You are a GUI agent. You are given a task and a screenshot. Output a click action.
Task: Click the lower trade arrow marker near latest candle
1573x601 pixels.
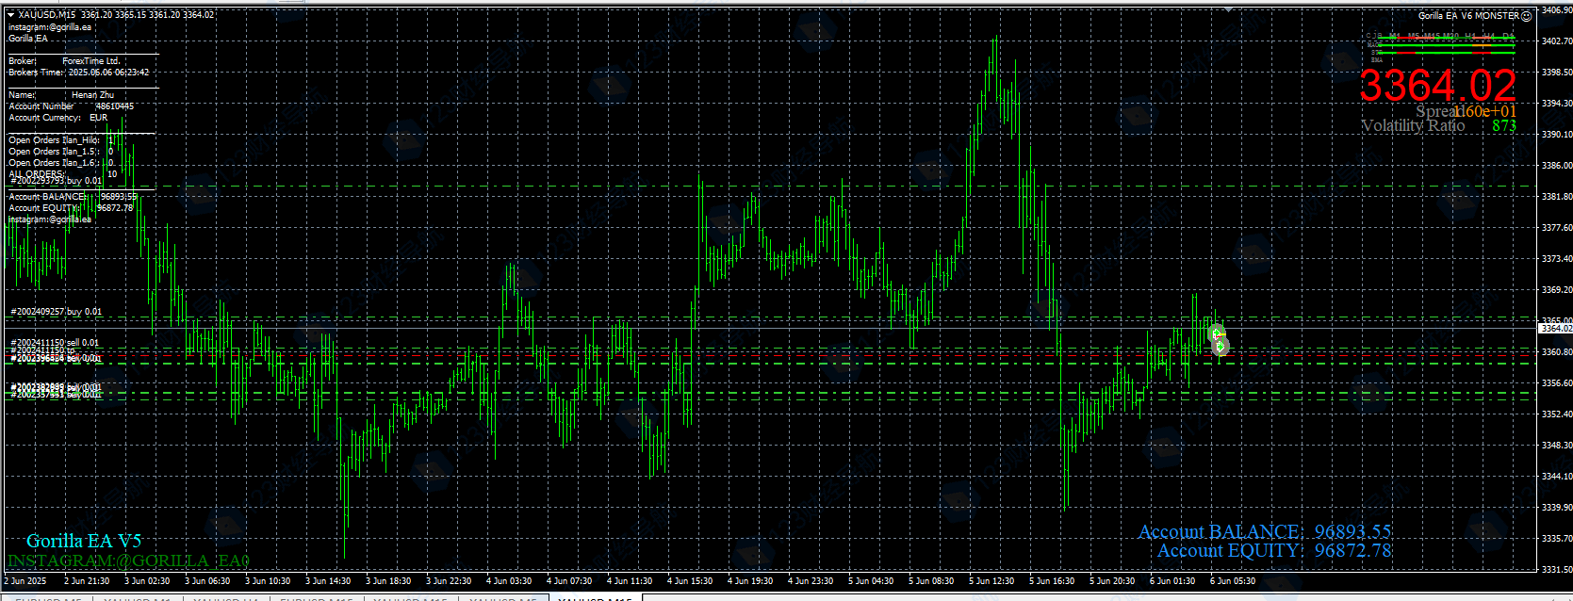tap(1221, 348)
